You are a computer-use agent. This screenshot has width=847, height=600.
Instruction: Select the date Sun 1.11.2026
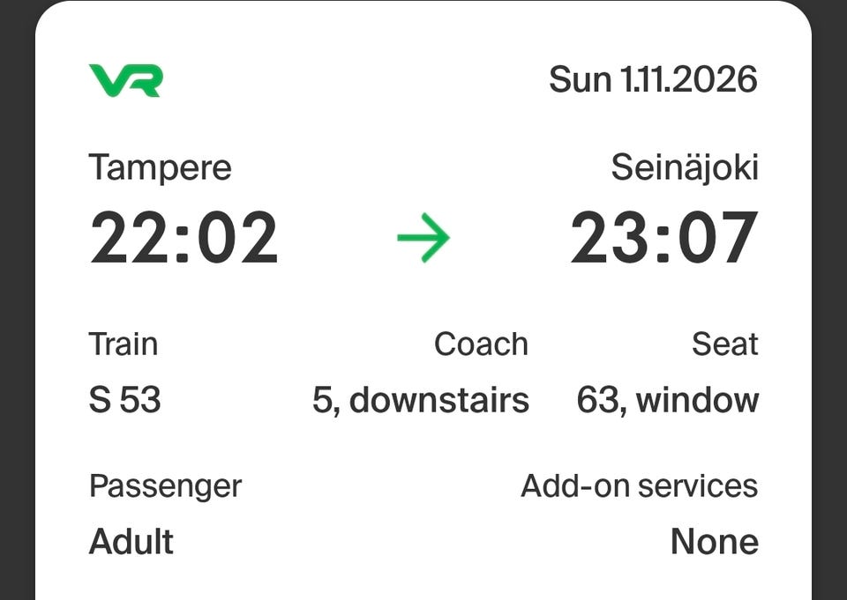point(653,80)
